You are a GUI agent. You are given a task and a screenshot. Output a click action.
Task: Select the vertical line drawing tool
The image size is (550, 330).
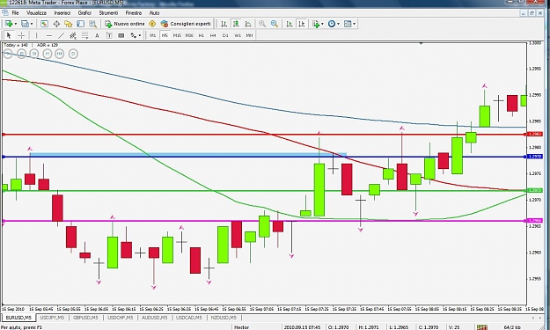click(36, 35)
